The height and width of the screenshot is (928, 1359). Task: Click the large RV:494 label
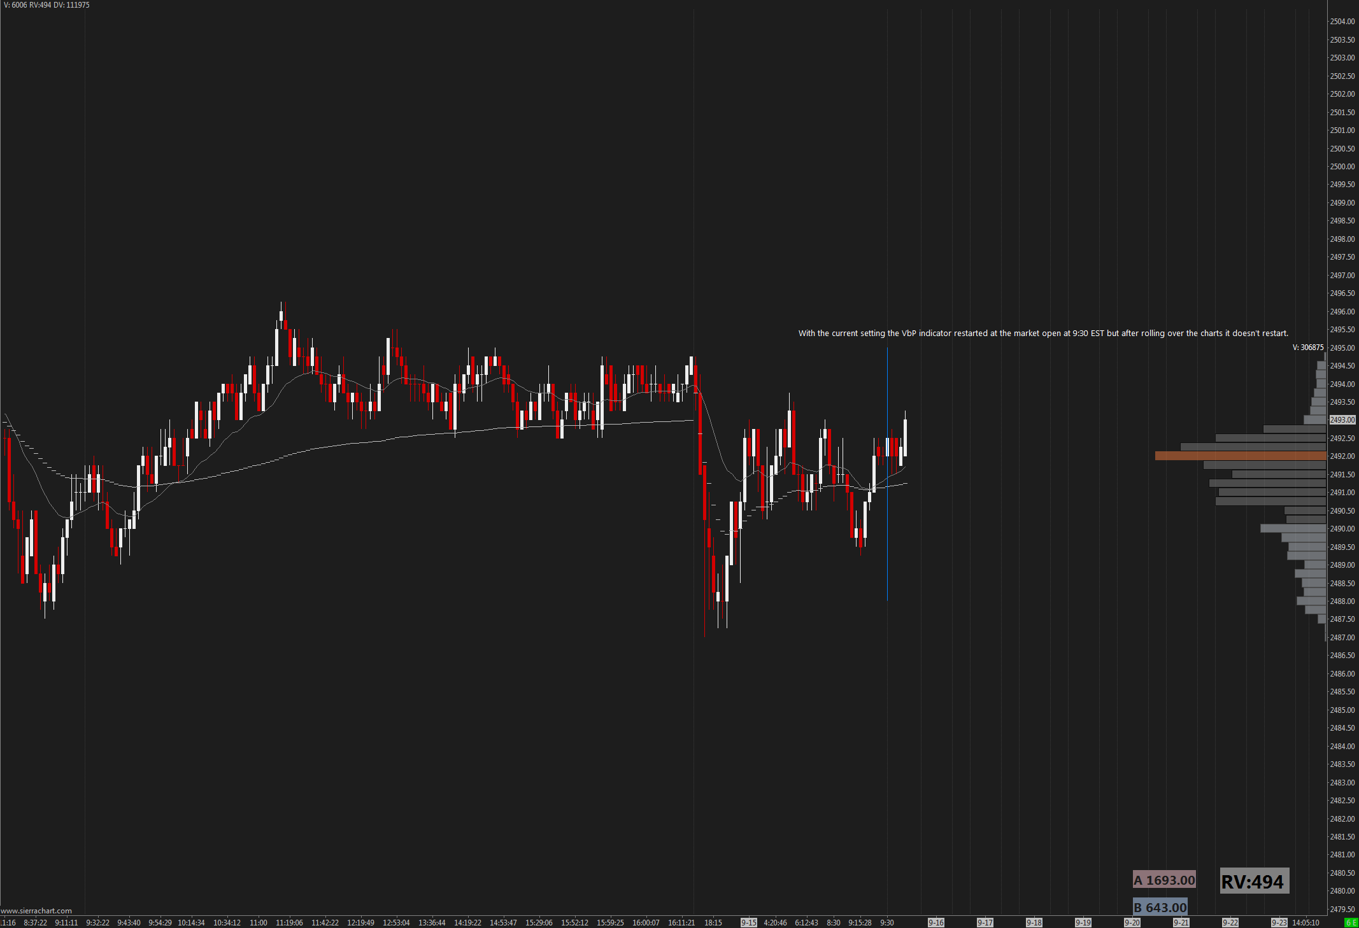(1253, 882)
